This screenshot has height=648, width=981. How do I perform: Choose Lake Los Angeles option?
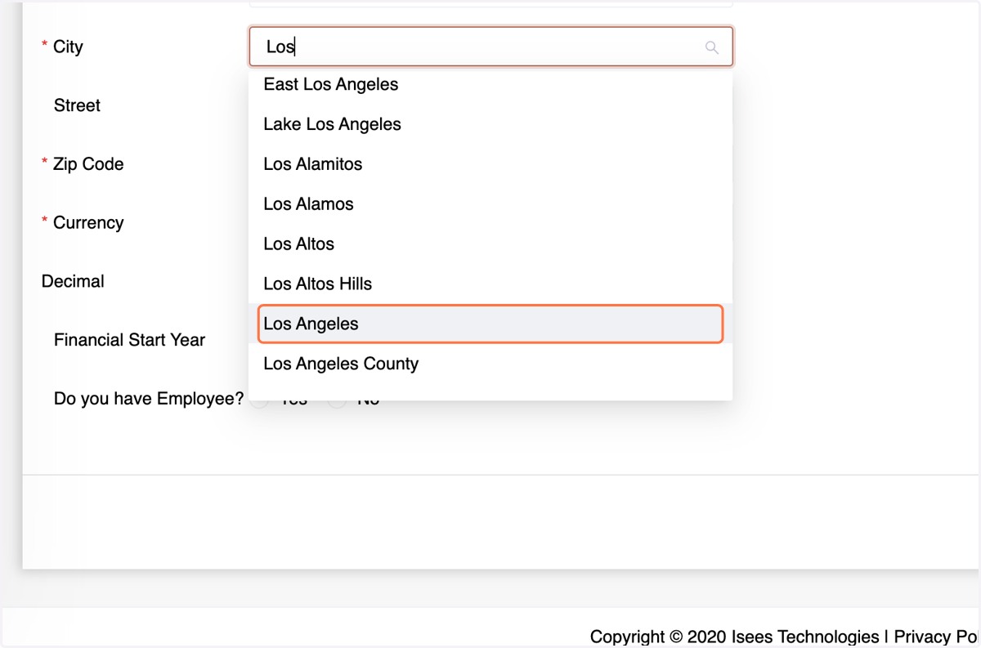click(x=490, y=124)
